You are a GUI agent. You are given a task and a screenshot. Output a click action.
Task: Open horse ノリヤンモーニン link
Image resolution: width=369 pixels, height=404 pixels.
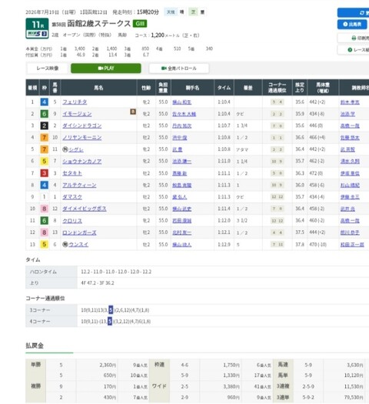click(81, 138)
